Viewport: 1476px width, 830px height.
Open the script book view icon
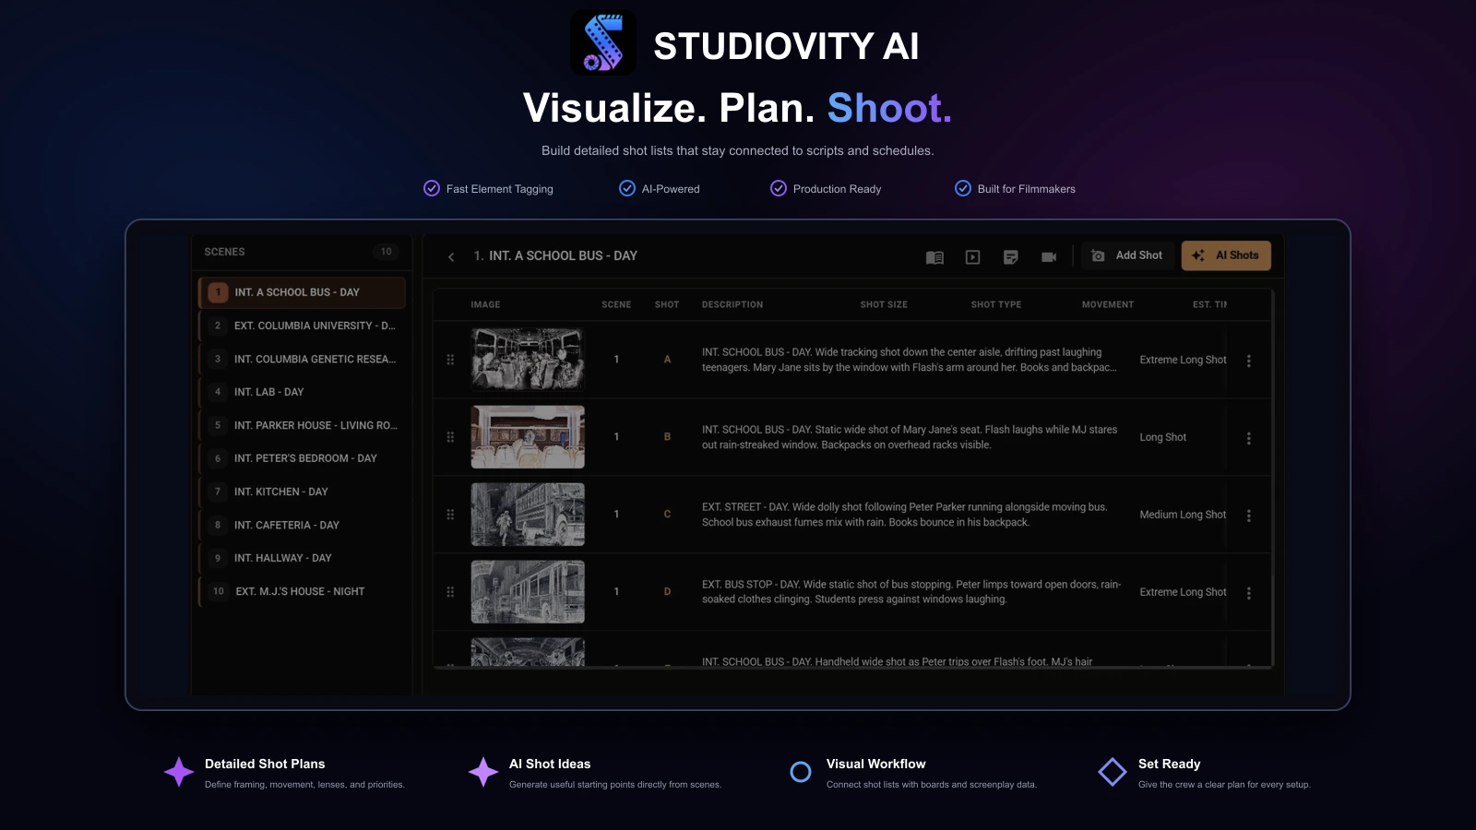[934, 257]
